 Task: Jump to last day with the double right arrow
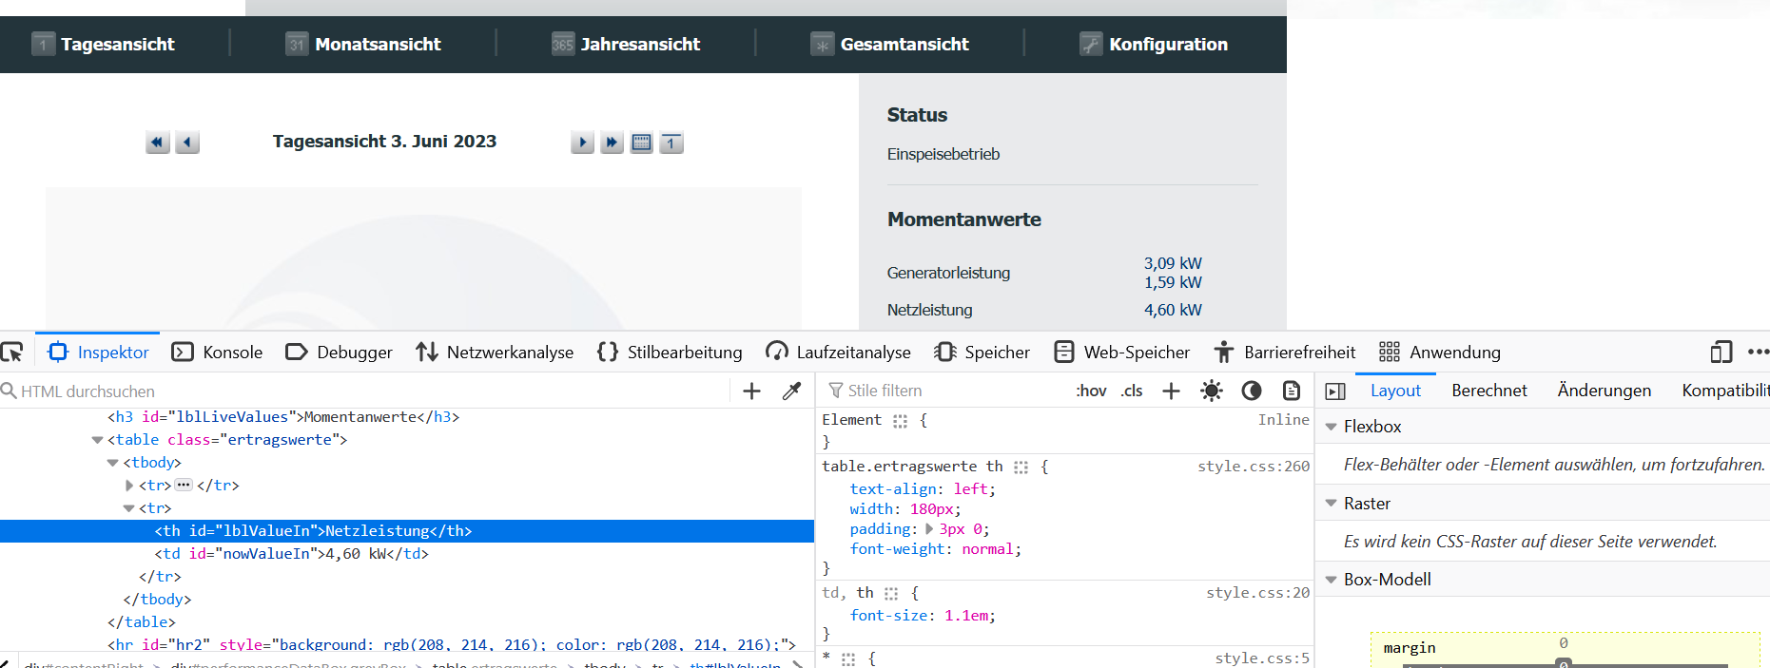pos(612,143)
